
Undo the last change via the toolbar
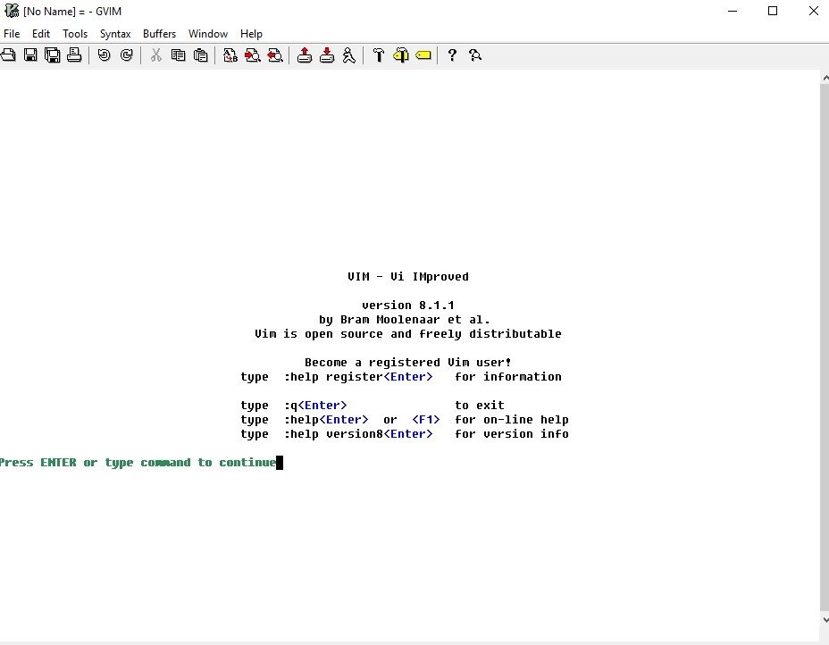105,55
